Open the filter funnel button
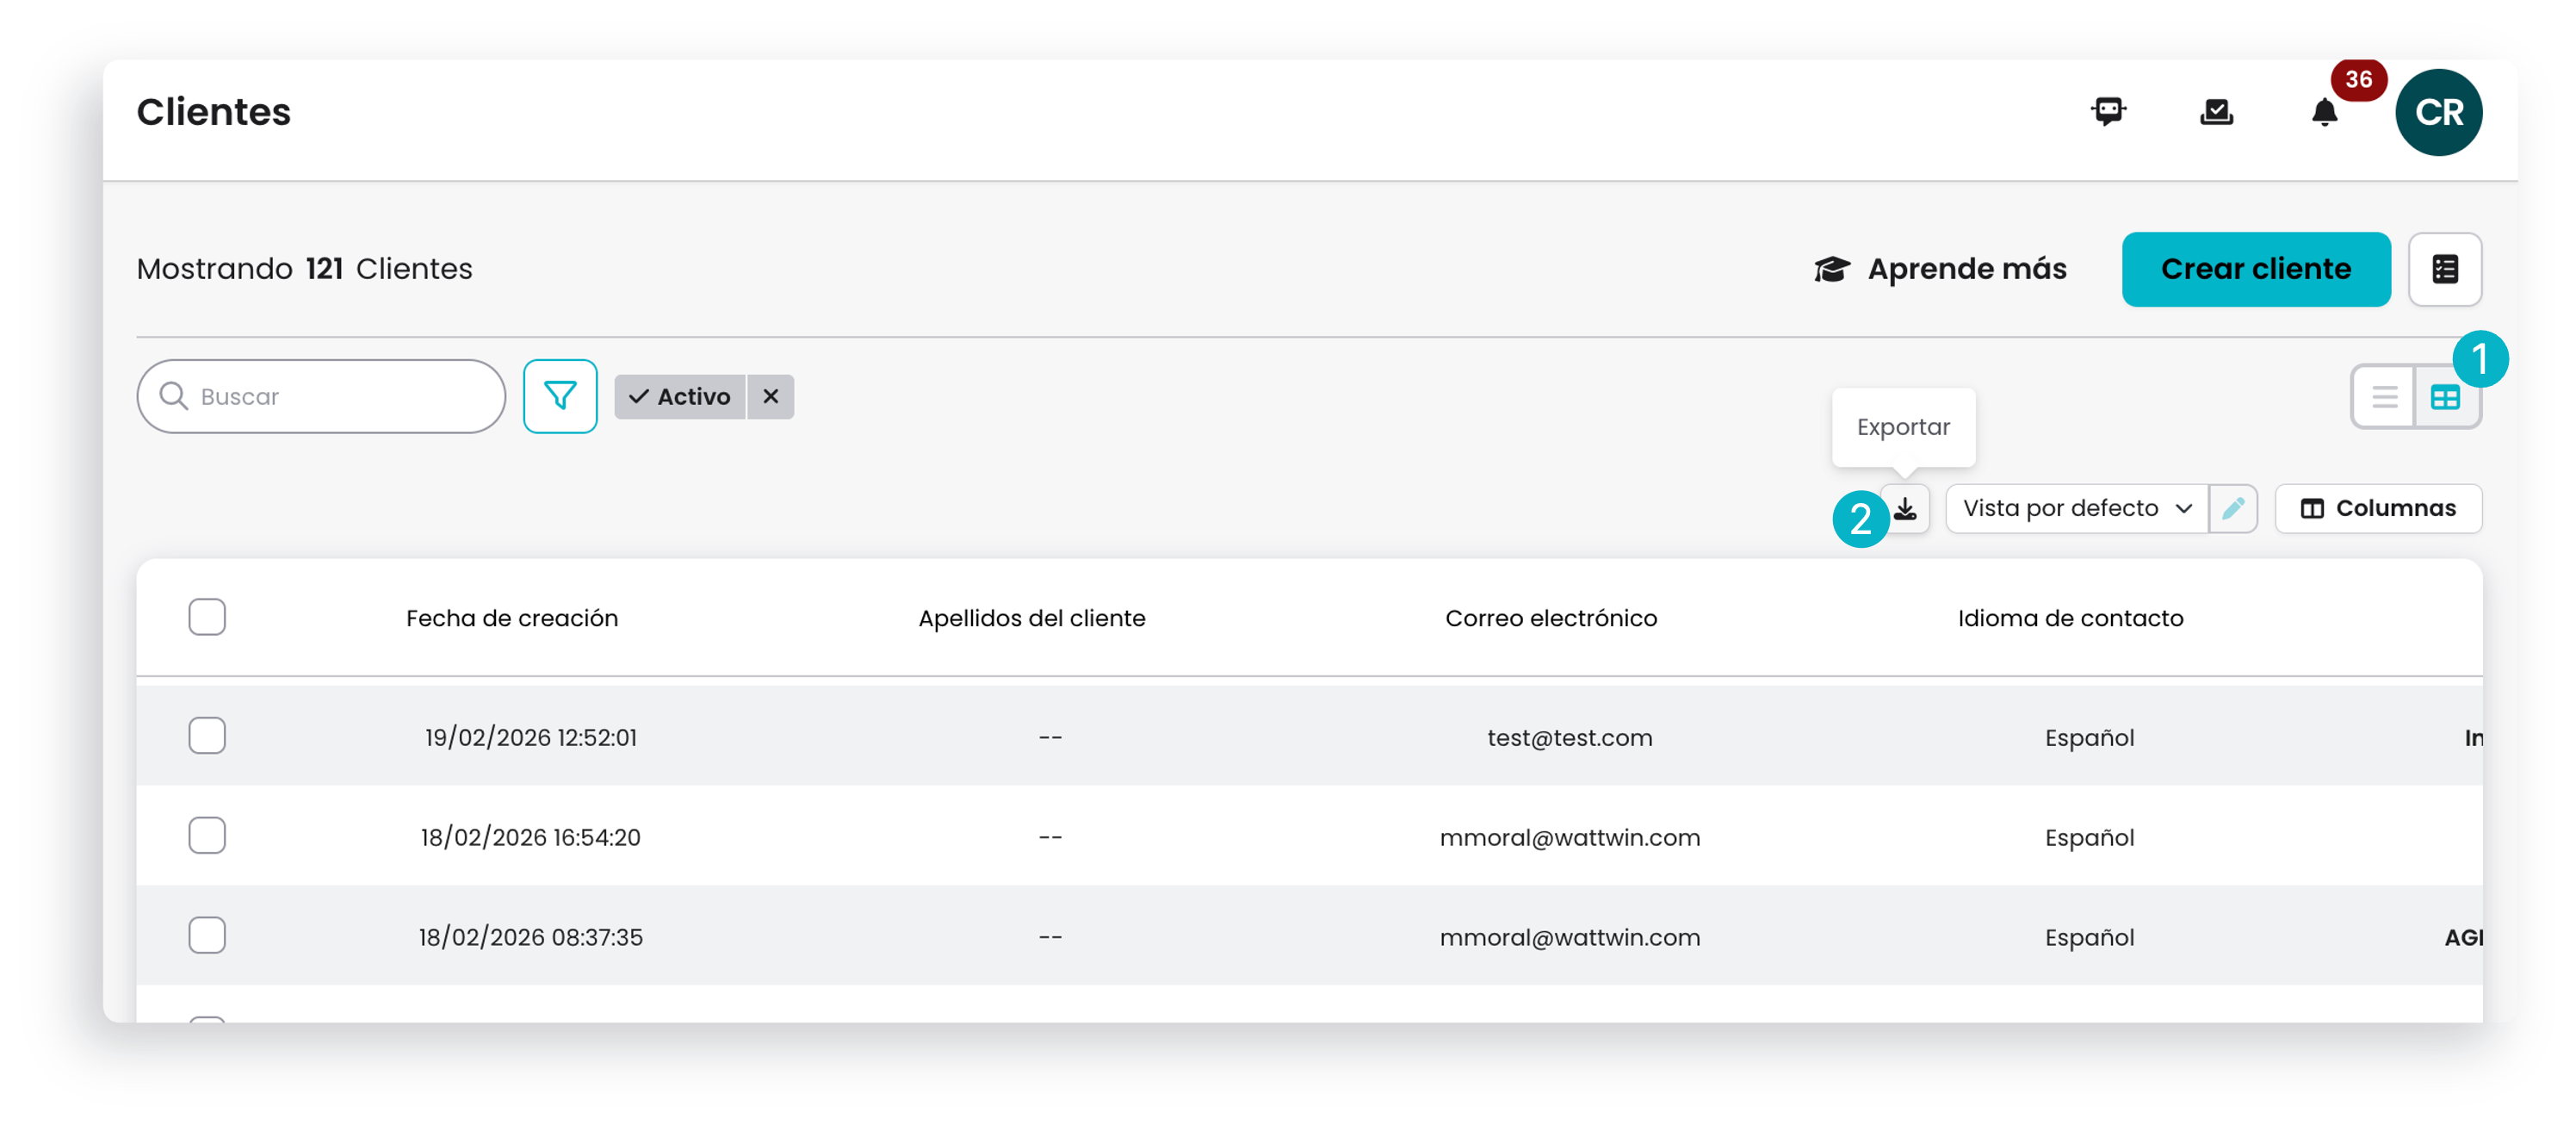The width and height of the screenshot is (2576, 1125). (x=560, y=396)
